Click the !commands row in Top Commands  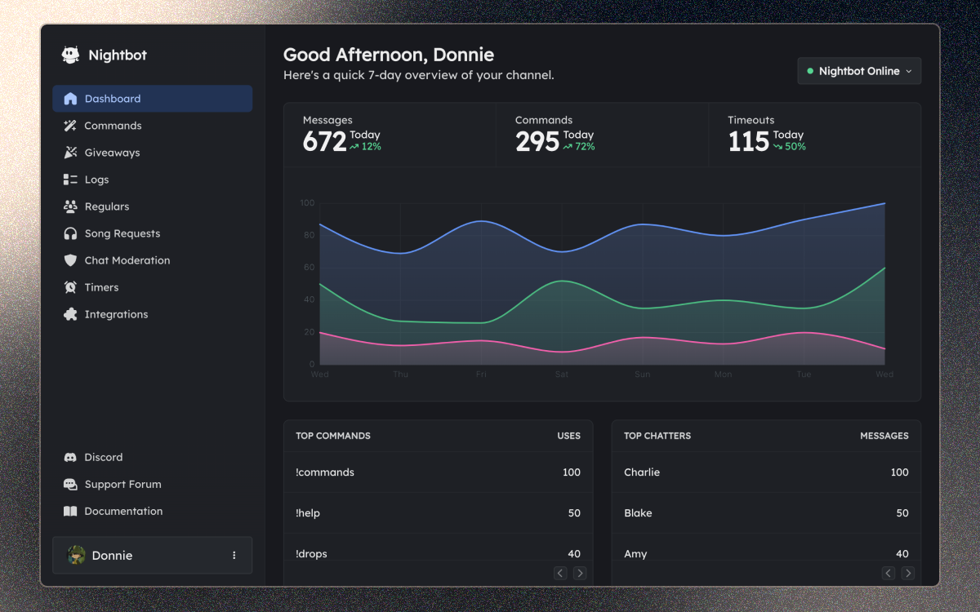click(325, 472)
